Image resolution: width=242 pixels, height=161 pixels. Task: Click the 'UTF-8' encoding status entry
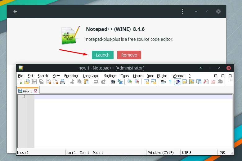(x=186, y=153)
